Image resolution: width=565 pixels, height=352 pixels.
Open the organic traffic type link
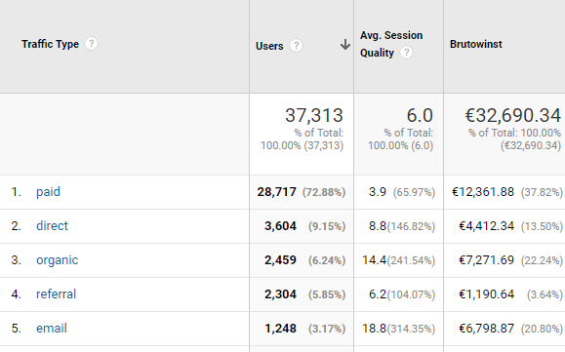coord(57,260)
